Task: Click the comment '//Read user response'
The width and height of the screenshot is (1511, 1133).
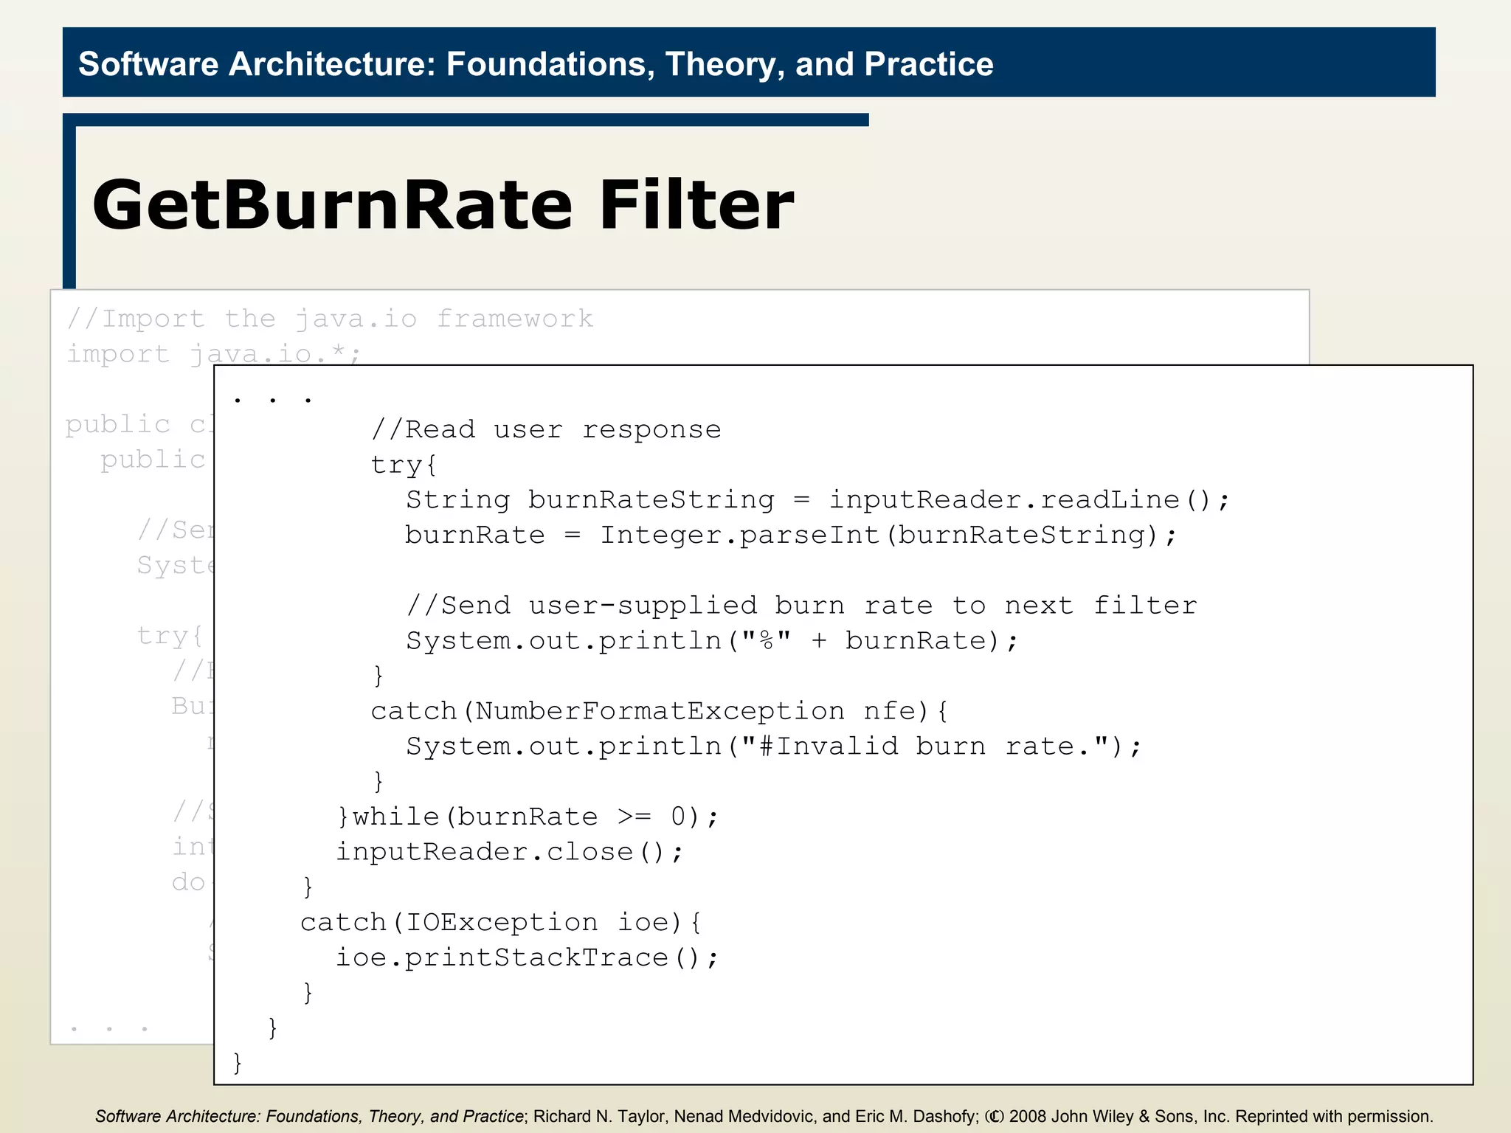Action: click(x=546, y=429)
